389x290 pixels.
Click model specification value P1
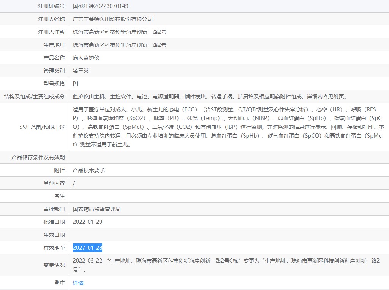click(x=76, y=84)
